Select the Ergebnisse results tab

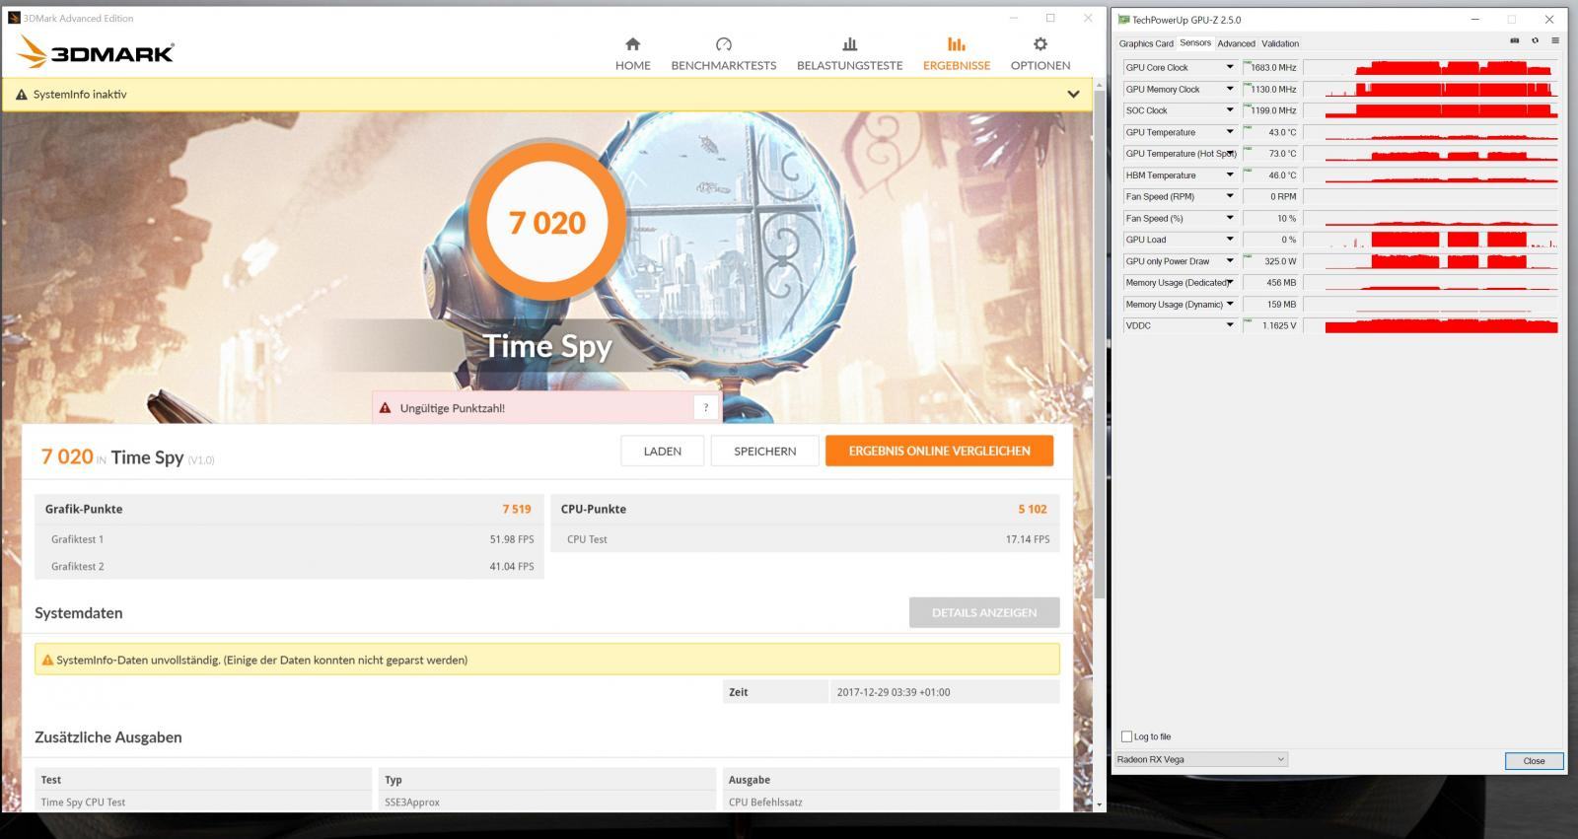[956, 54]
